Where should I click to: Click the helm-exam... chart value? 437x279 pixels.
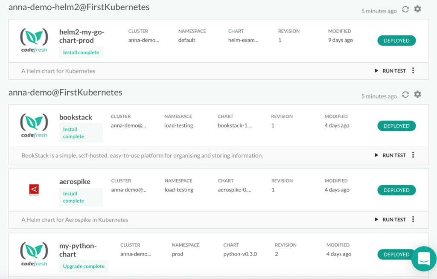point(243,40)
